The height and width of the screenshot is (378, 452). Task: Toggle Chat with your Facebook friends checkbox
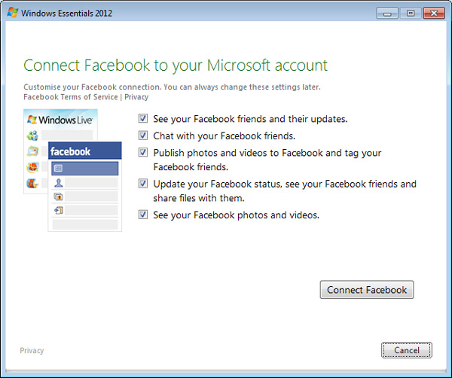143,136
